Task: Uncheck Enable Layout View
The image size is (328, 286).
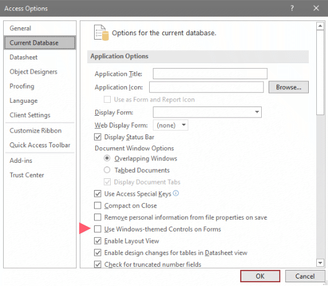Action: point(98,241)
